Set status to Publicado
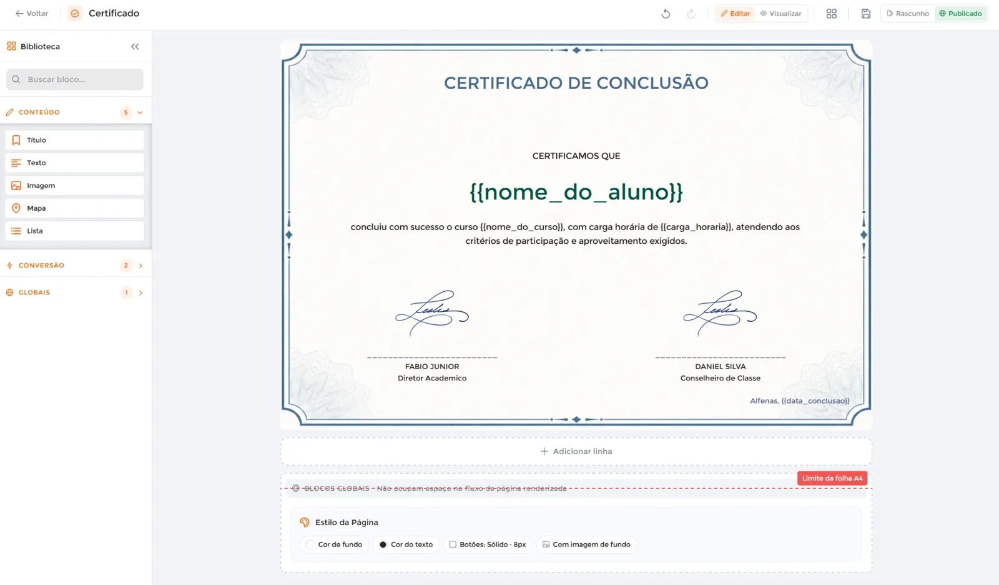The width and height of the screenshot is (999, 585). pyautogui.click(x=961, y=14)
